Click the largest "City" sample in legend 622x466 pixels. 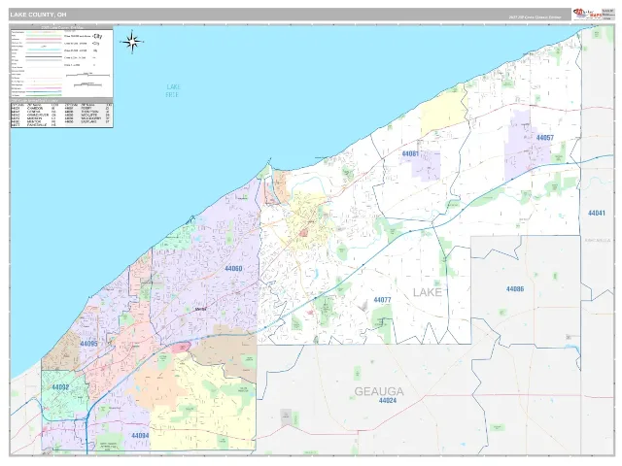[97, 37]
